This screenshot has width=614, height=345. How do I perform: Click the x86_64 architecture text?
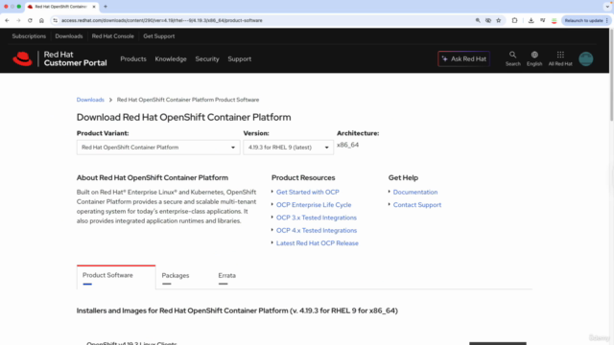click(347, 145)
